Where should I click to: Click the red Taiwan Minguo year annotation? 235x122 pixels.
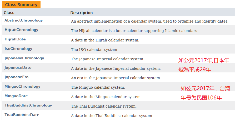205,93
